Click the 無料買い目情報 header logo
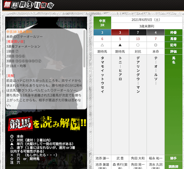This screenshot has height=169, width=184. [29, 5]
